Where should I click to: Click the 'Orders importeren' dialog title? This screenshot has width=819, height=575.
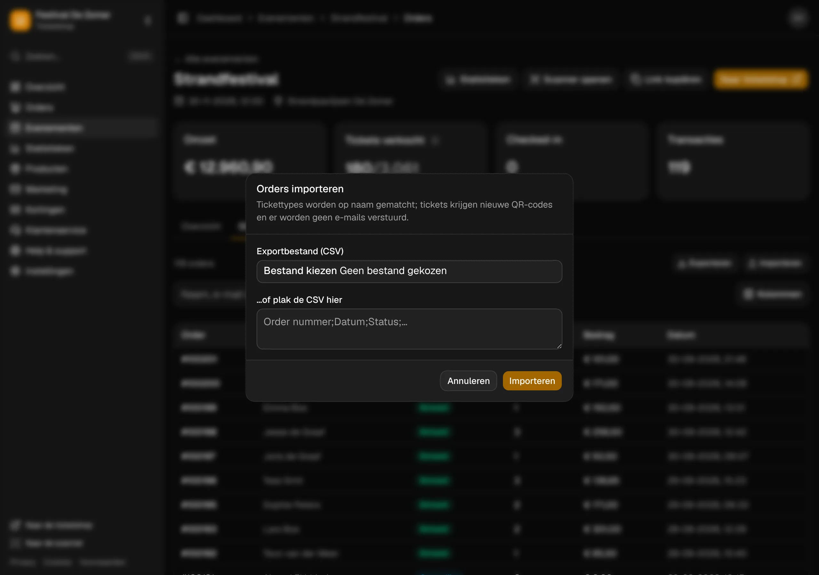pyautogui.click(x=300, y=189)
